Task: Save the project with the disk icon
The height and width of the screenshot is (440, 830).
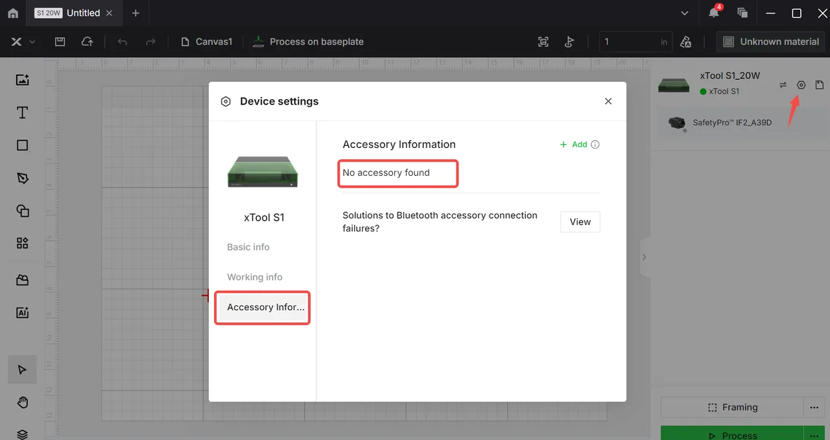Action: (x=60, y=42)
